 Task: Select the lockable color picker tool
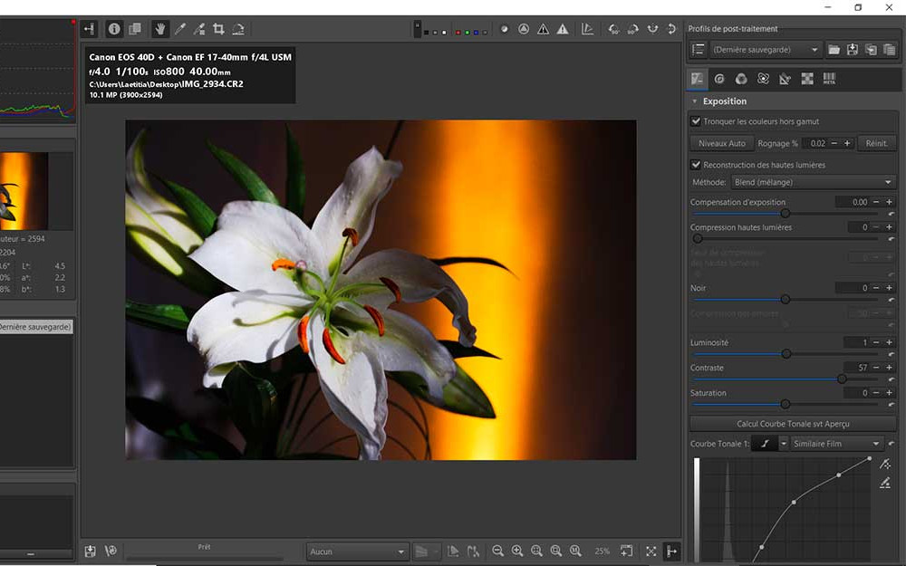click(199, 29)
